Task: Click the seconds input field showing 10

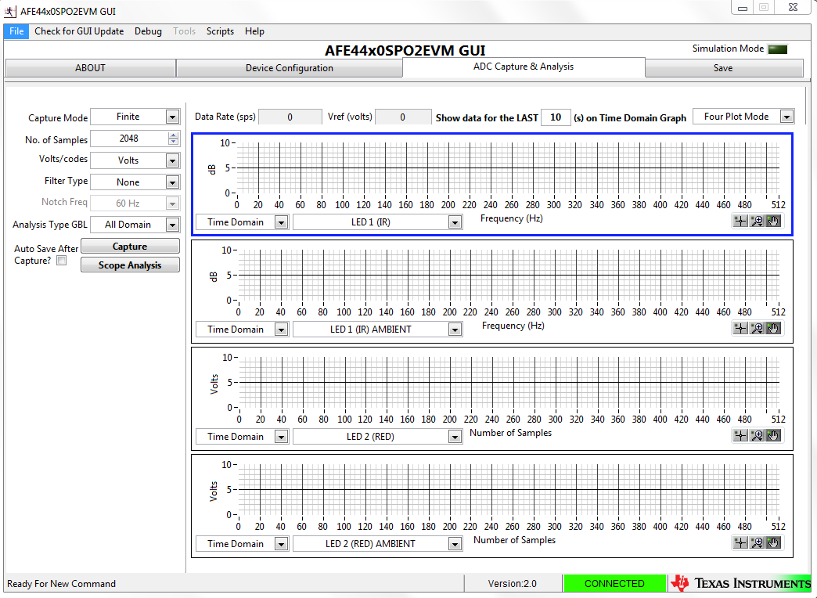Action: [x=556, y=117]
